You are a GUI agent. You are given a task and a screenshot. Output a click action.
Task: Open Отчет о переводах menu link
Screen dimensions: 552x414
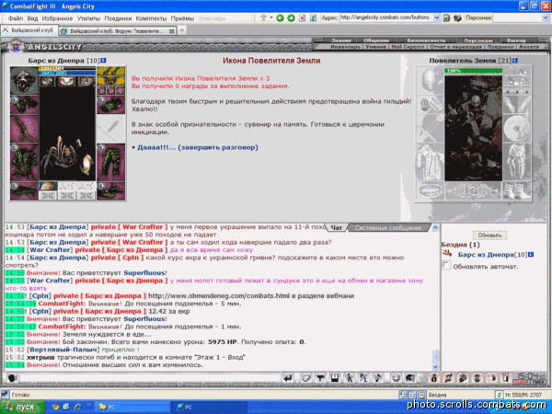455,47
